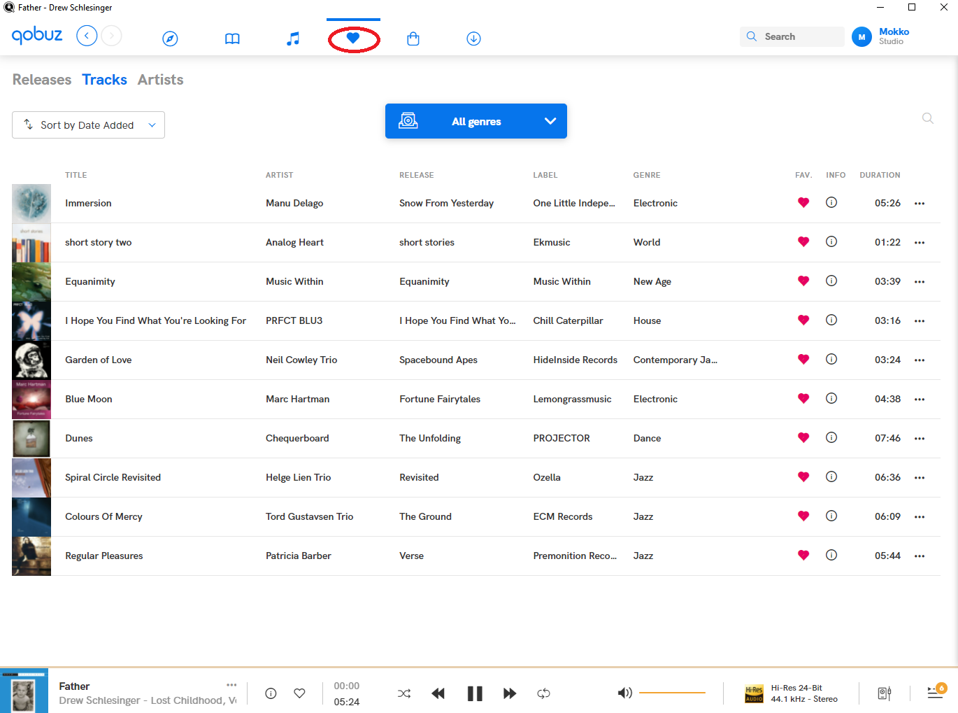
Task: Show info for track Immersion
Action: point(831,202)
